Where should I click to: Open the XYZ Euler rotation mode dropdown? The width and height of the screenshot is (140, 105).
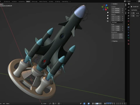[x=118, y=22]
